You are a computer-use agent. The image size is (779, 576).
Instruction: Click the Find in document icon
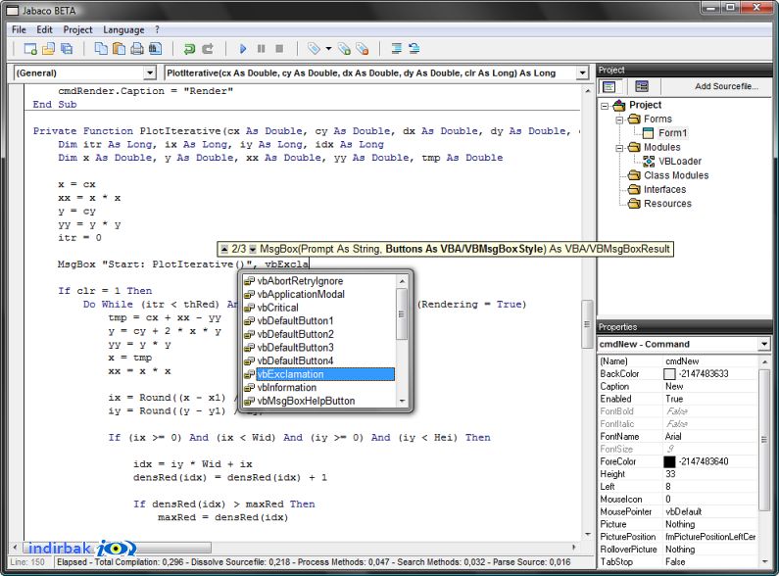[155, 49]
